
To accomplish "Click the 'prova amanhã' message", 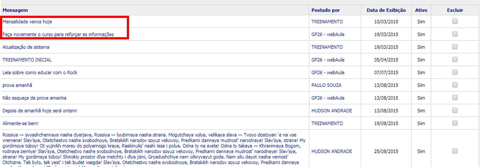I will [x=17, y=85].
